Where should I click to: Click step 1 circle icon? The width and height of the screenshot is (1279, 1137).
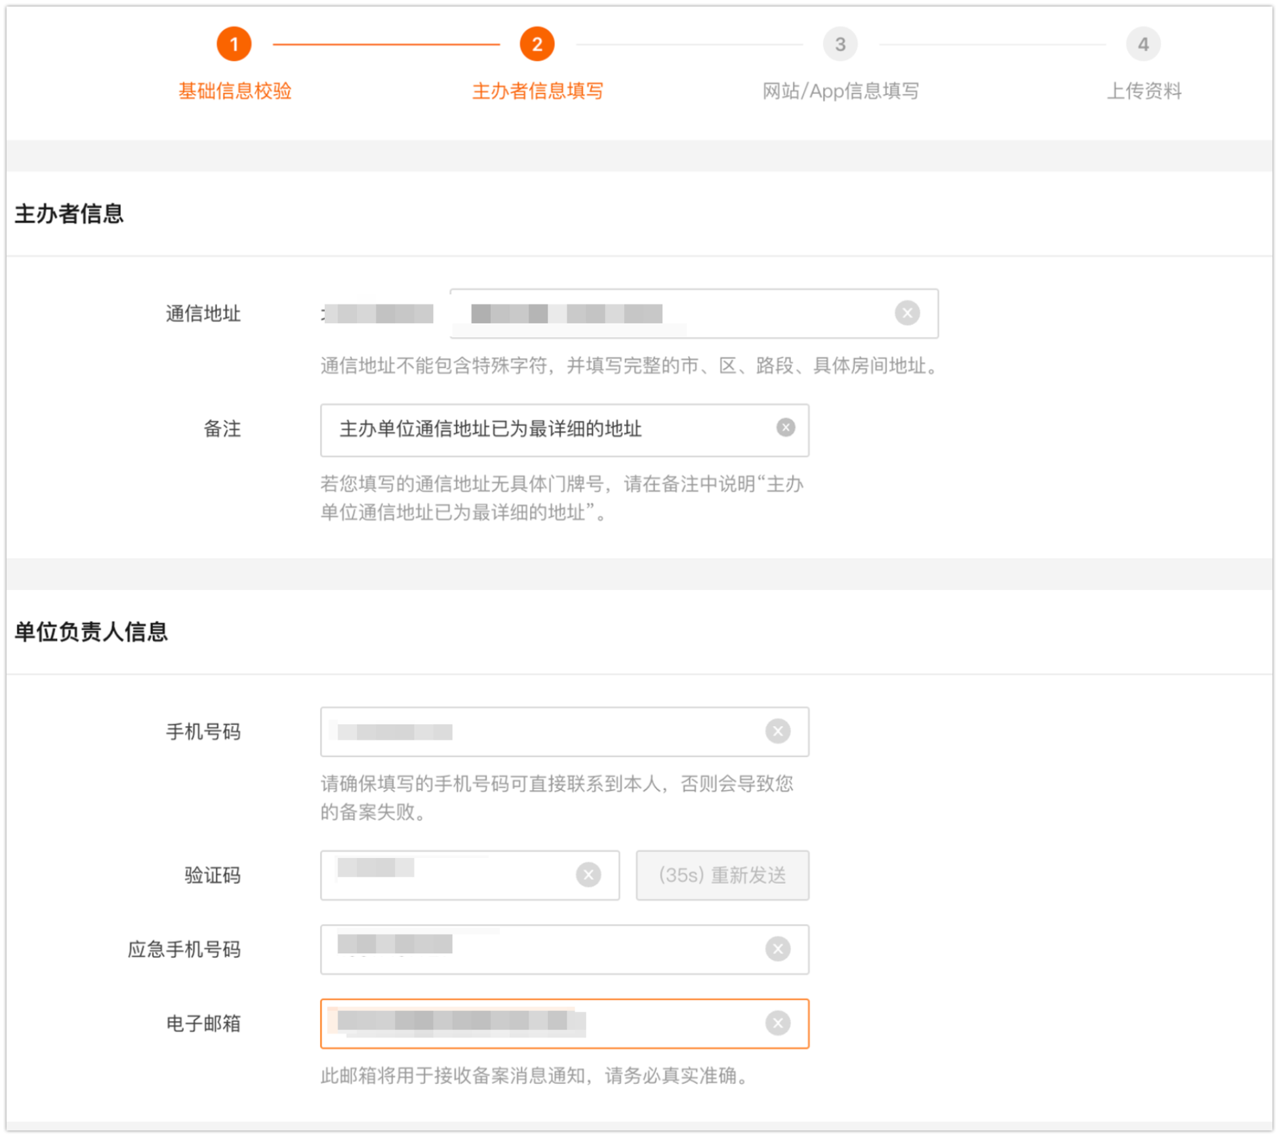234,45
